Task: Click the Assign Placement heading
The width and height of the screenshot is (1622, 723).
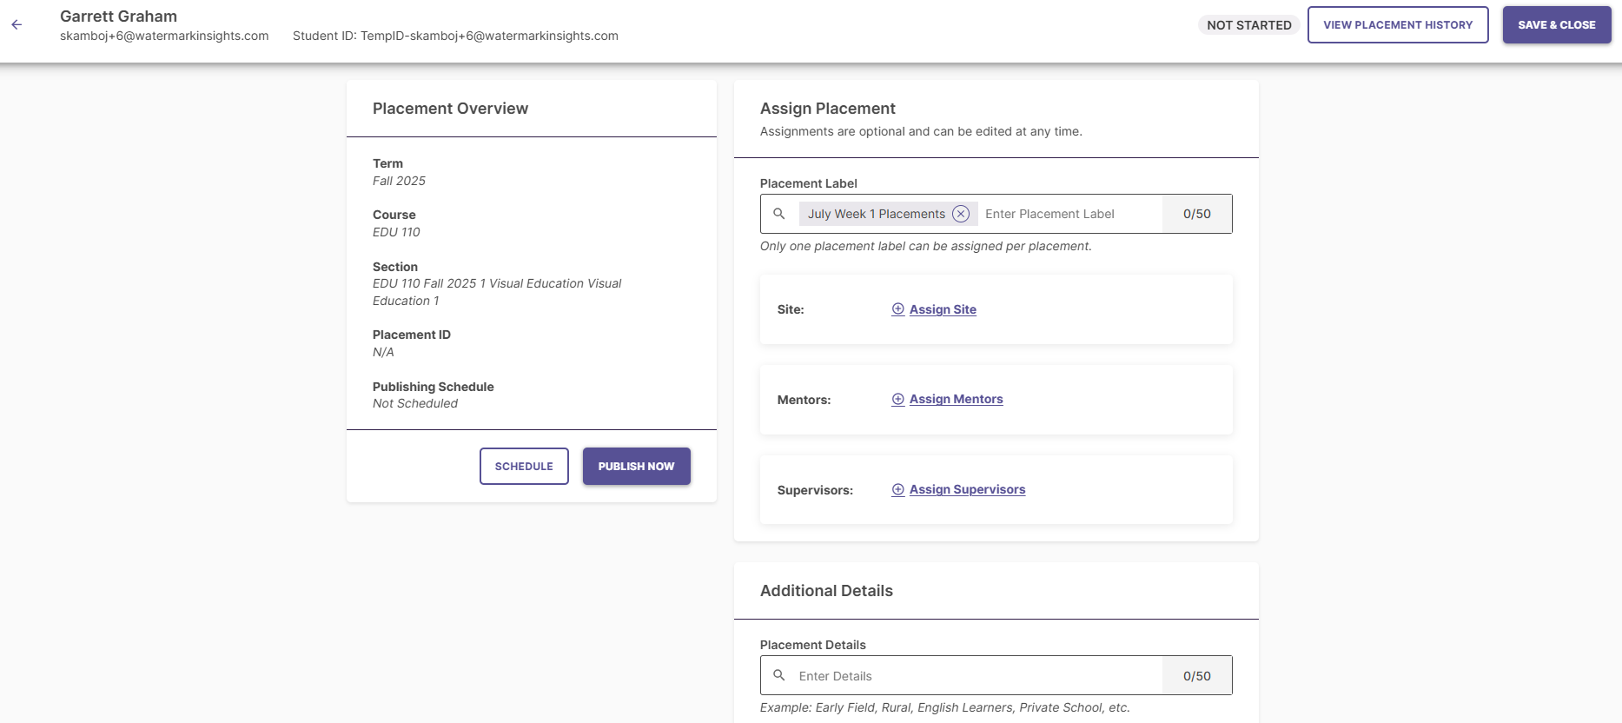Action: [x=828, y=109]
